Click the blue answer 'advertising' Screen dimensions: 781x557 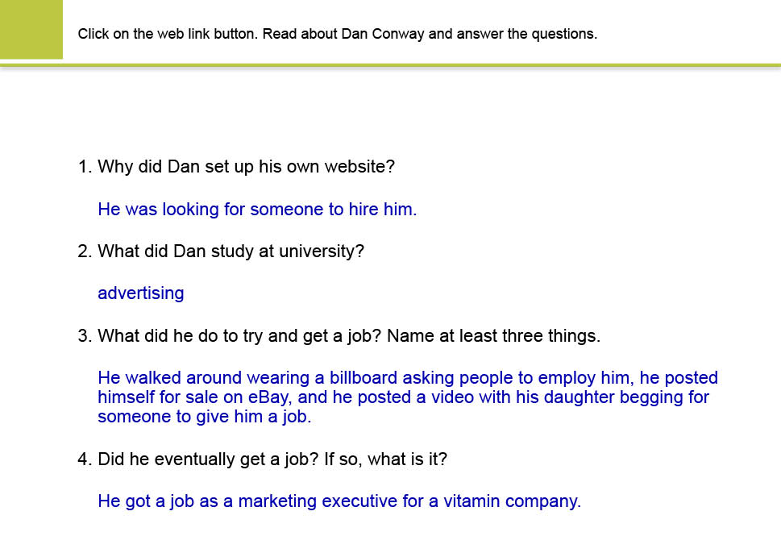click(x=141, y=293)
